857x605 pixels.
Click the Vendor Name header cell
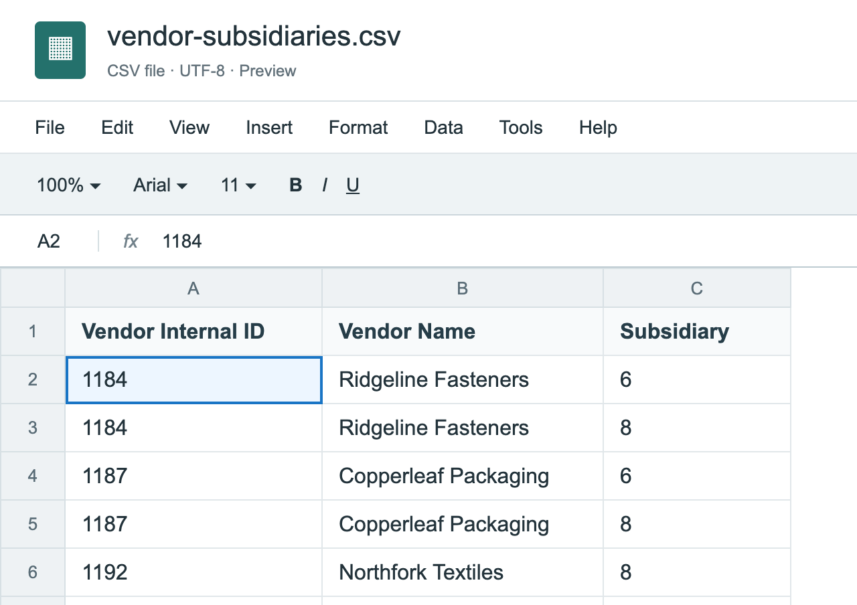463,331
